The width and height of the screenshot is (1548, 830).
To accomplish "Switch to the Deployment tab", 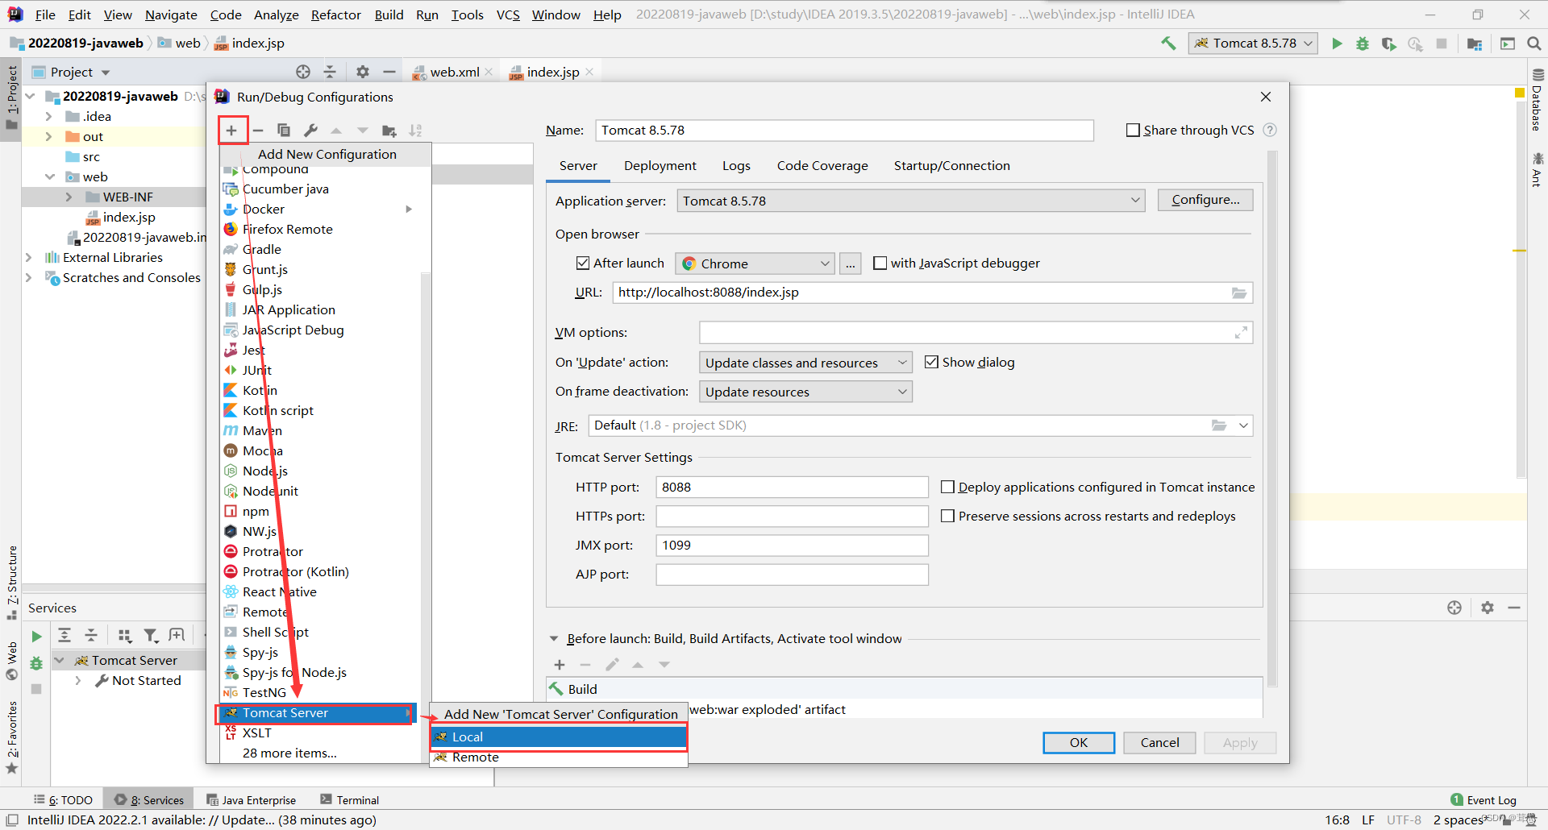I will pyautogui.click(x=660, y=165).
